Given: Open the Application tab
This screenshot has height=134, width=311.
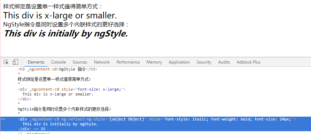Looking at the screenshot, I should coord(179,62).
